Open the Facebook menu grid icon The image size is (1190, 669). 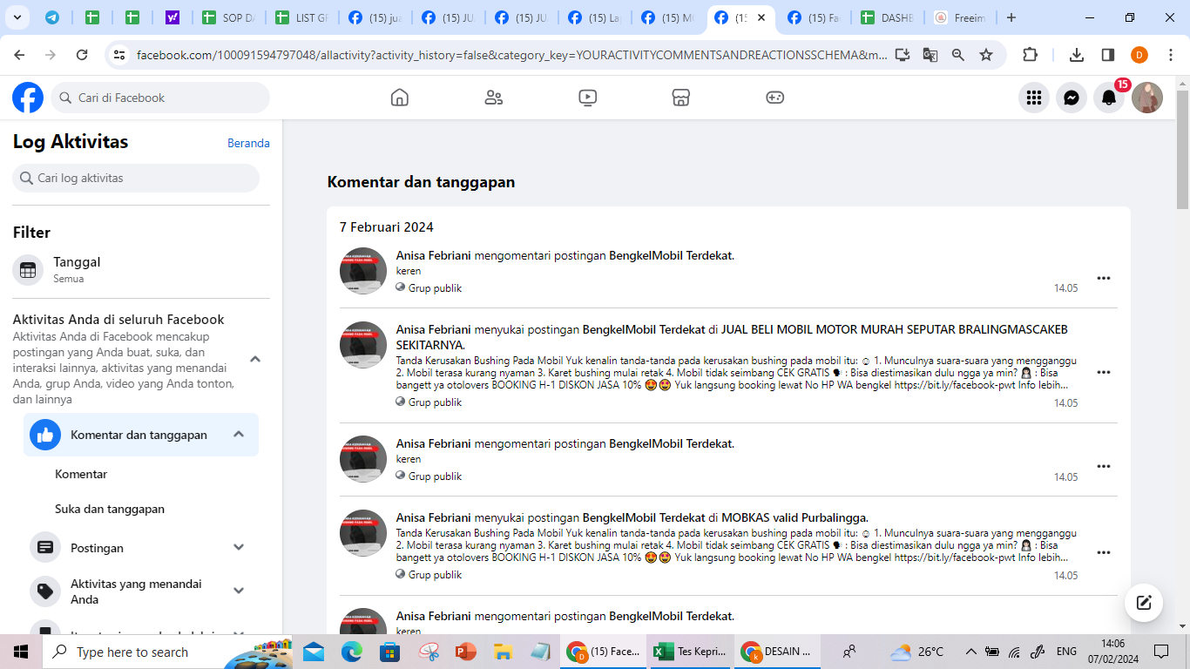point(1034,98)
